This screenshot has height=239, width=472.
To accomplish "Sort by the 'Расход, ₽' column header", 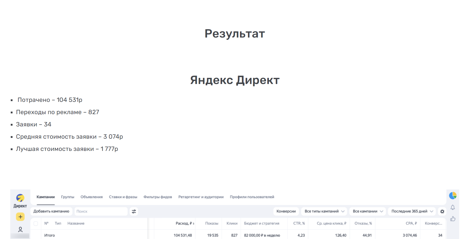I will point(185,223).
